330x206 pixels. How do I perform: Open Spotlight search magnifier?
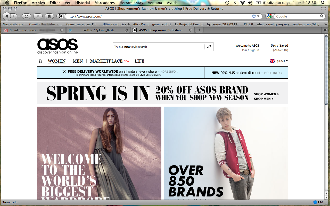pos(323,3)
